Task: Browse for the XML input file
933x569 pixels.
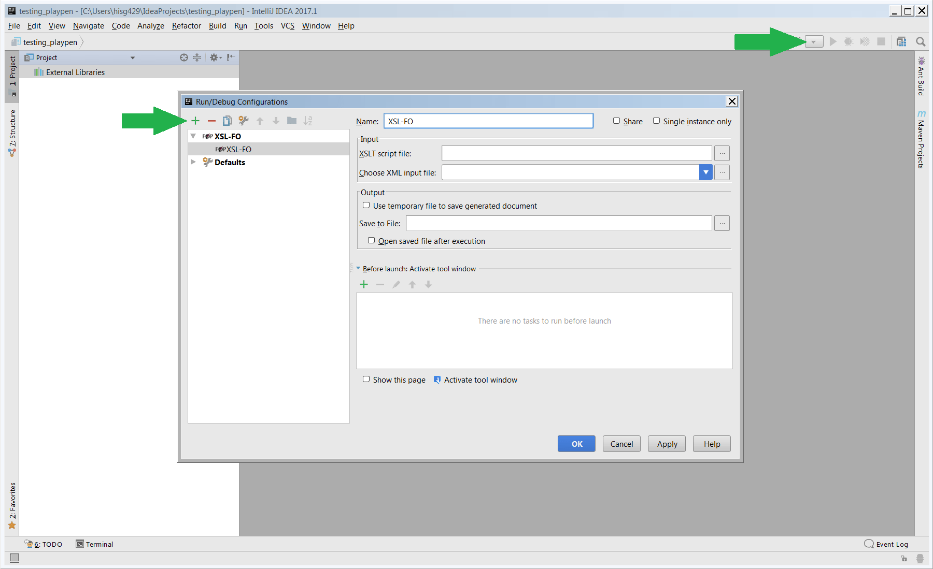Action: pyautogui.click(x=722, y=172)
